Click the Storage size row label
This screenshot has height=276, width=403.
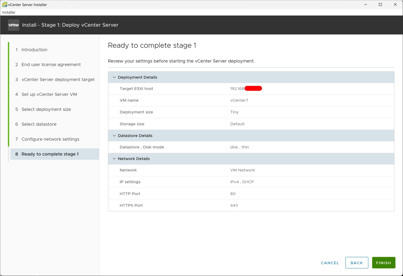click(x=132, y=124)
